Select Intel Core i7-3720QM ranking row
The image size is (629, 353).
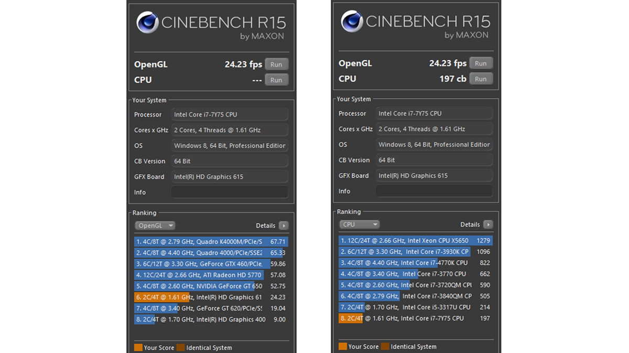(416, 285)
